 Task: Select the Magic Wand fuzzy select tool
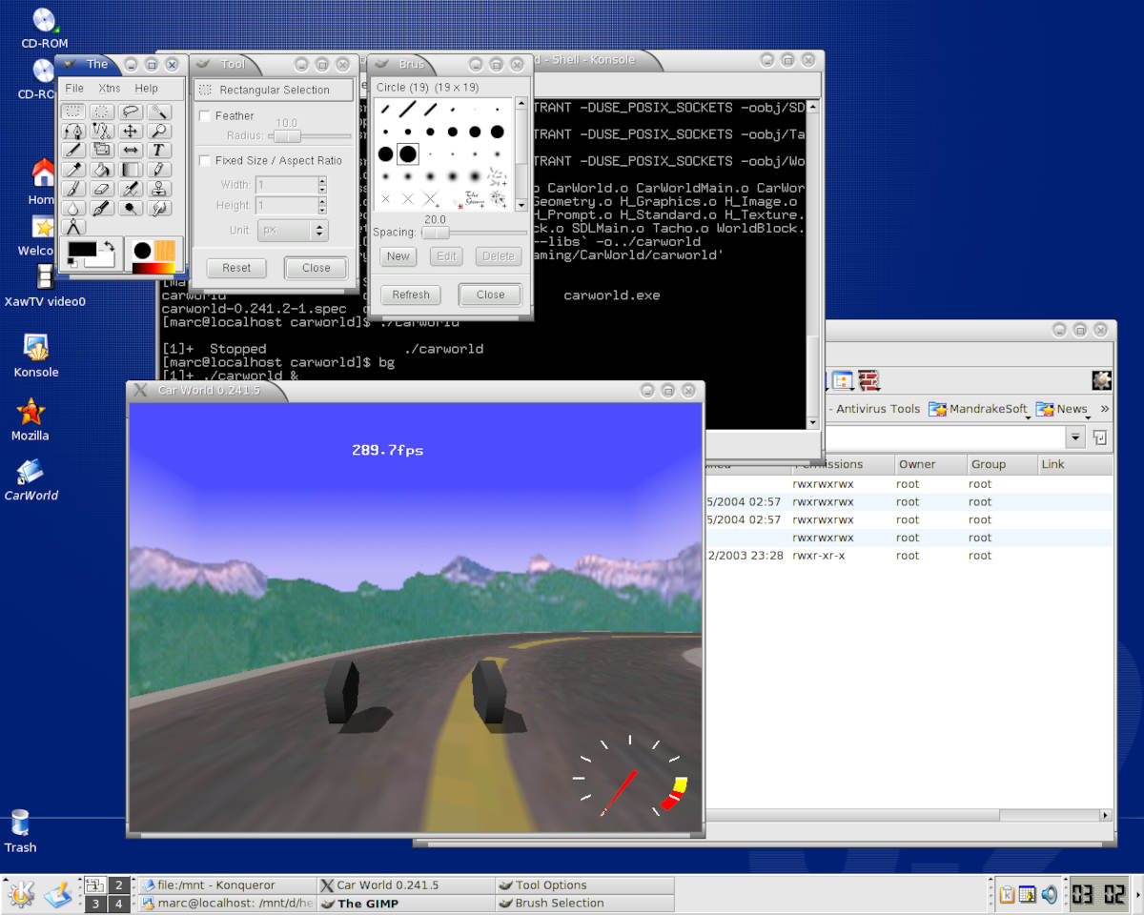(x=159, y=112)
